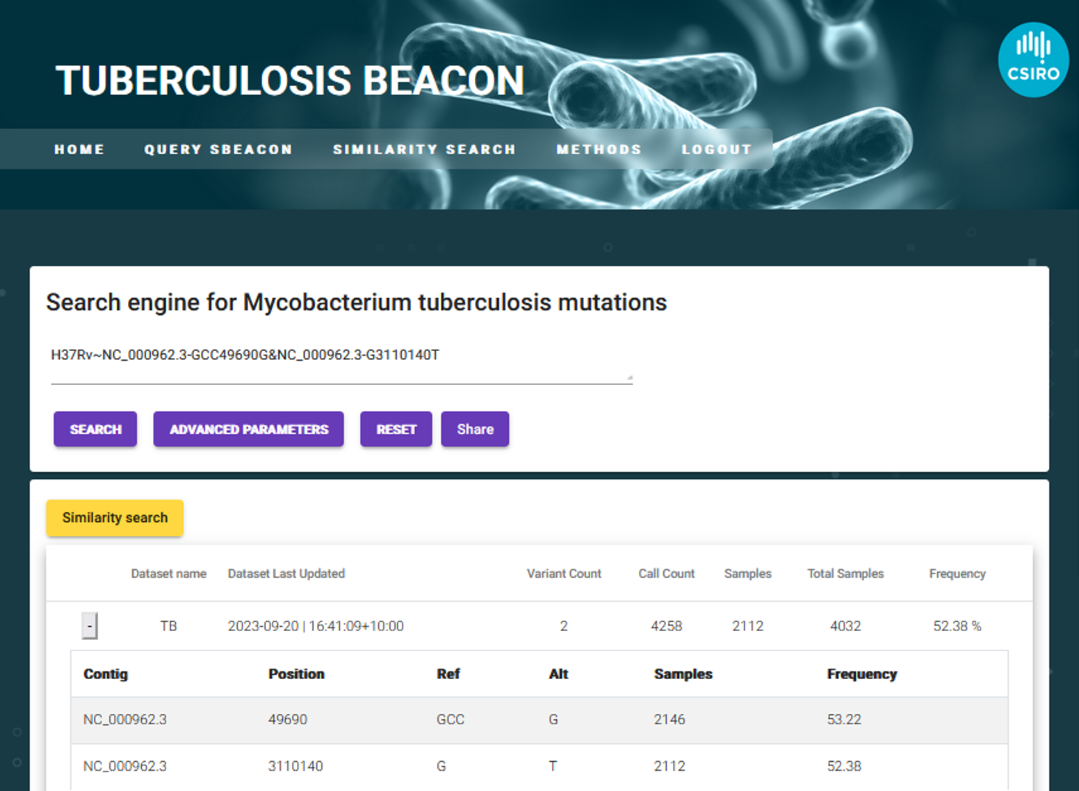Image resolution: width=1079 pixels, height=791 pixels.
Task: Open the Home menu item
Action: [79, 149]
